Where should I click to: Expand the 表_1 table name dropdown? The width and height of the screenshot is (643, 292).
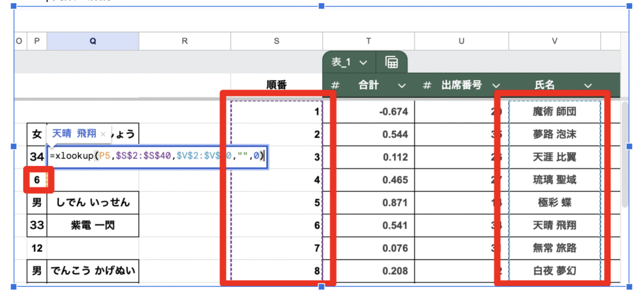pyautogui.click(x=364, y=63)
